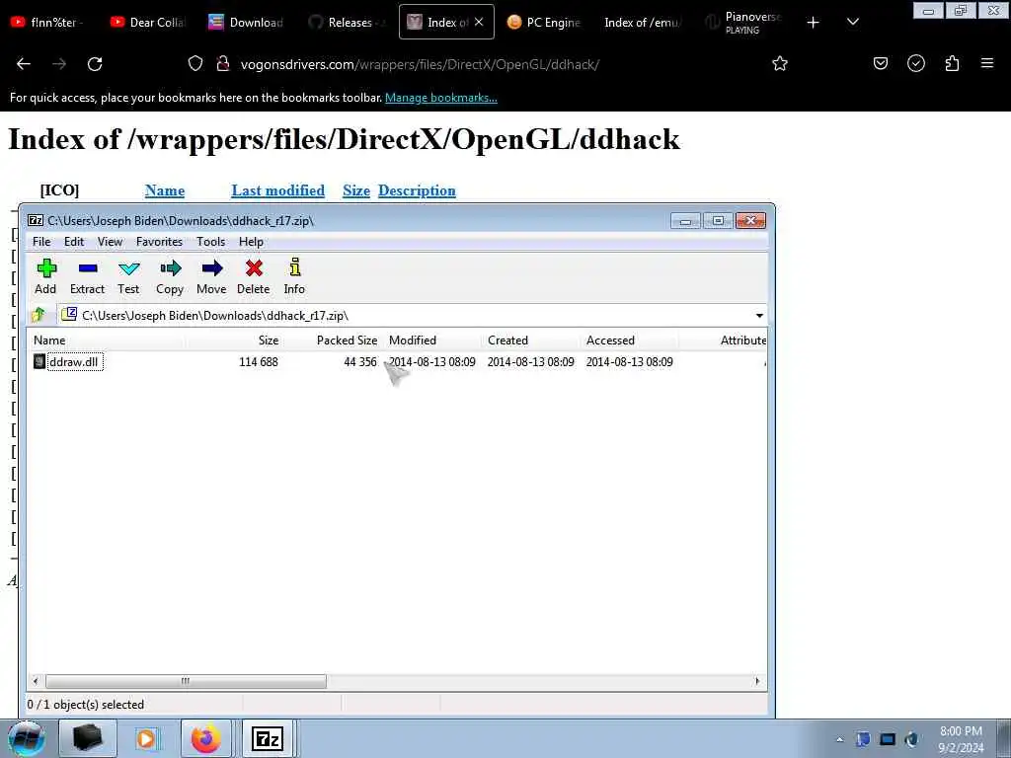Choose the Move toolbar icon
The height and width of the screenshot is (758, 1011).
click(x=211, y=276)
